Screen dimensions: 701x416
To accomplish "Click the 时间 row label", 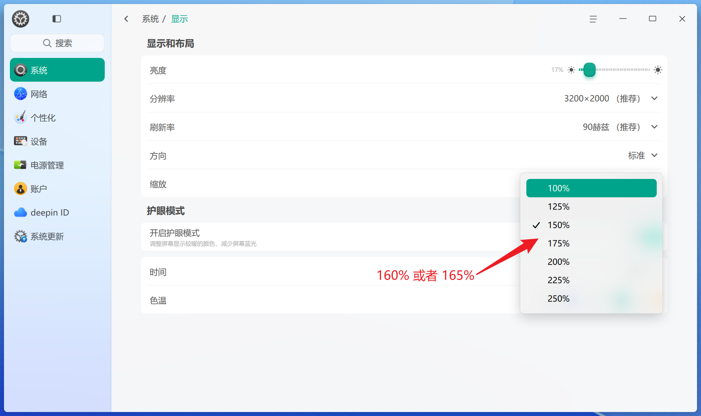I will 158,272.
